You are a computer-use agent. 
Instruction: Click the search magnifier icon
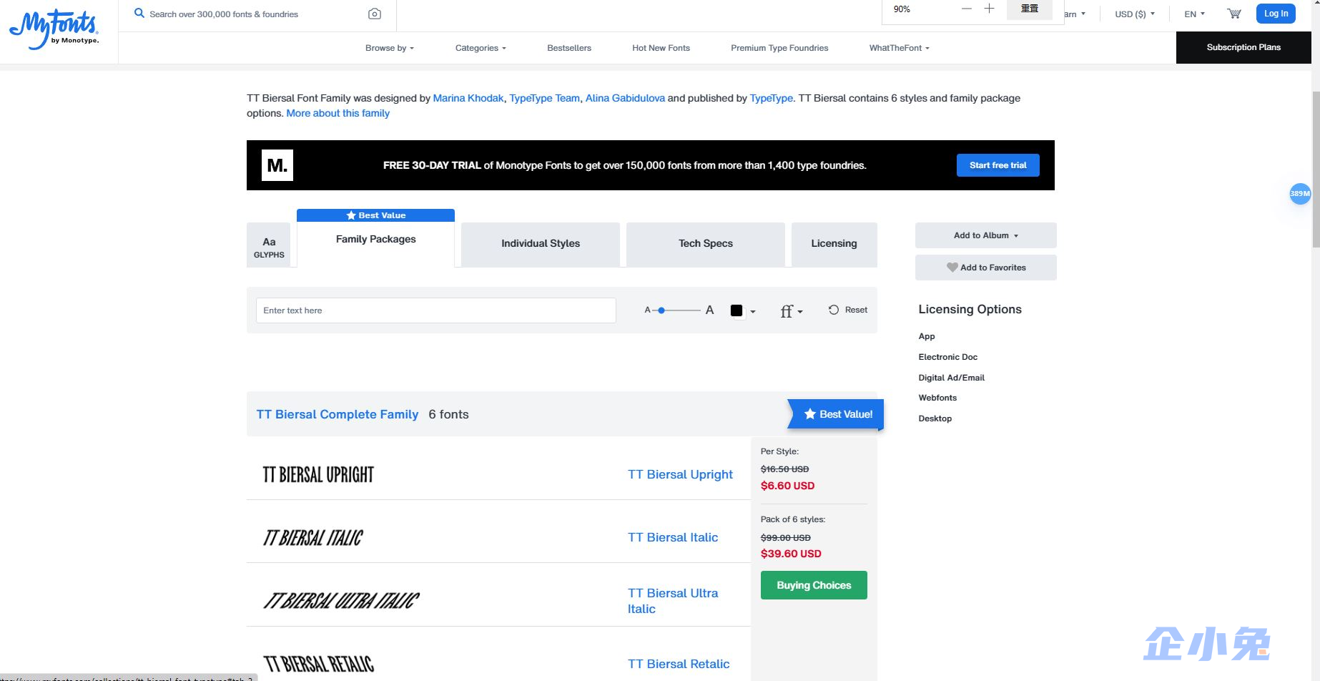pos(139,14)
